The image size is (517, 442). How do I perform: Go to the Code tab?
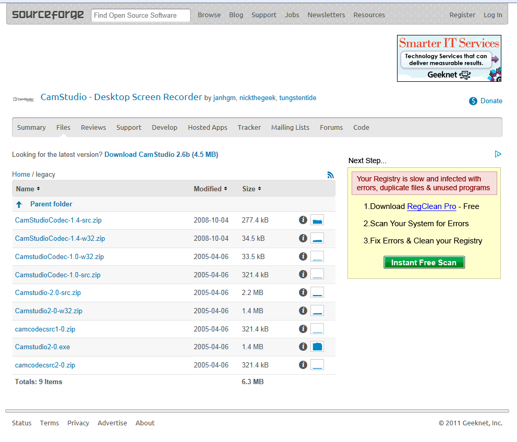pyautogui.click(x=361, y=128)
